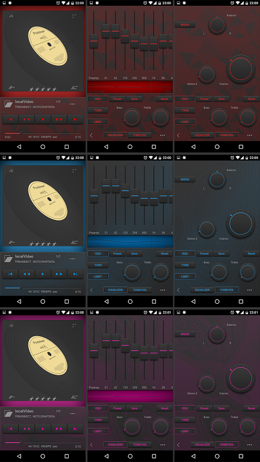
Task: Go back via chevron in red equalizer screen
Action: click(91, 135)
